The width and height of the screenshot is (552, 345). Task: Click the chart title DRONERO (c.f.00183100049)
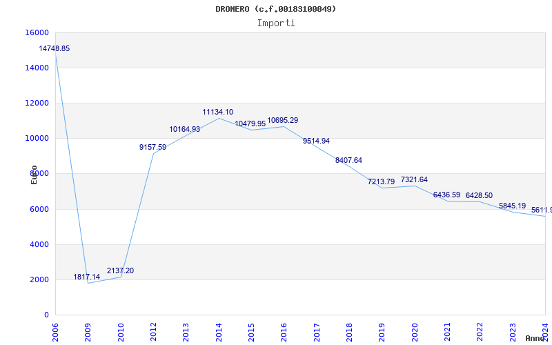point(276,9)
